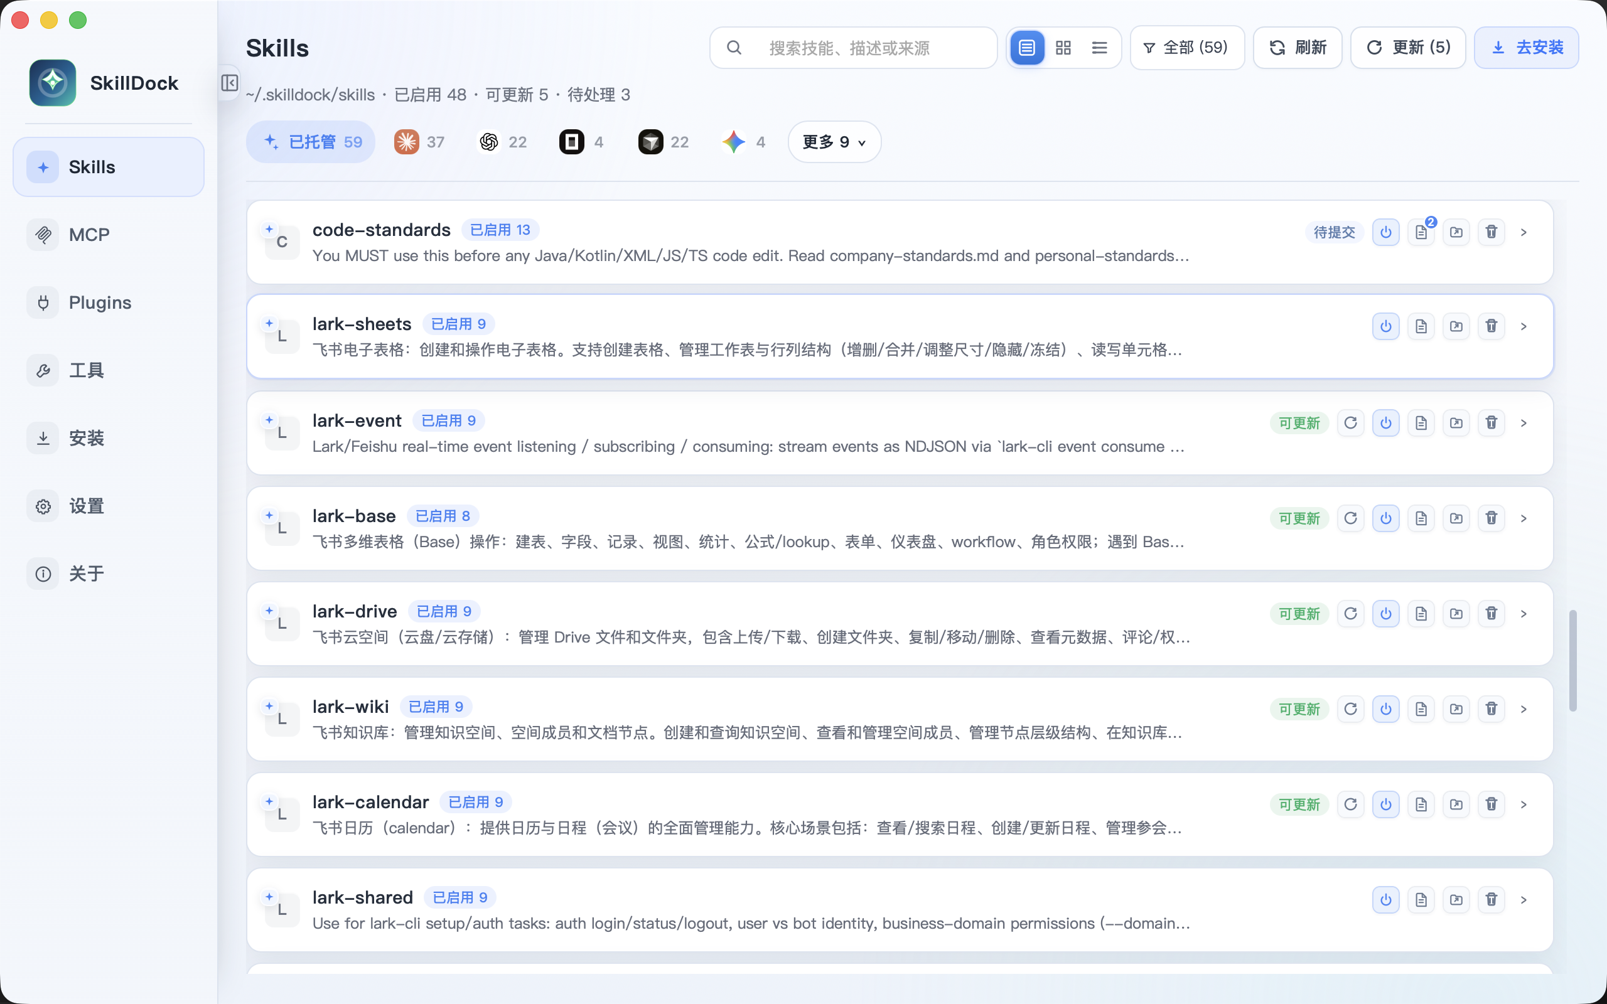The width and height of the screenshot is (1607, 1004).
Task: Delete the lark-shared skill
Action: coord(1491,900)
